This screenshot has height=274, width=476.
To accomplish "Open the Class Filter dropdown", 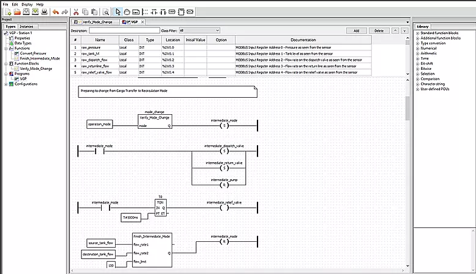I will pyautogui.click(x=199, y=30).
